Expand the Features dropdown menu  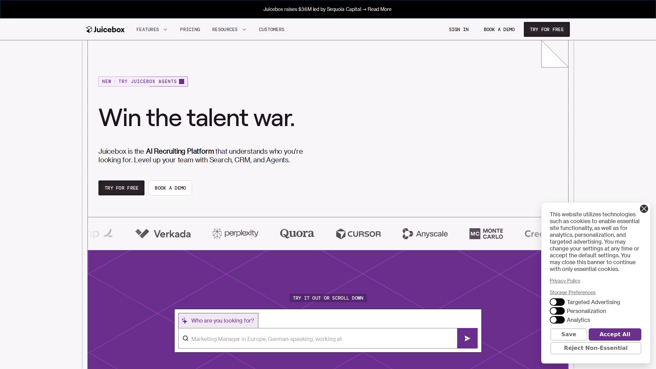click(x=152, y=29)
